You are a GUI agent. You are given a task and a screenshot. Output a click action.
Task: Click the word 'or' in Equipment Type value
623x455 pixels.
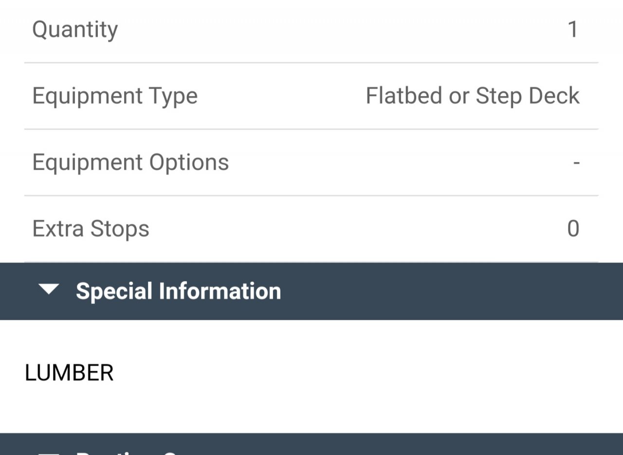458,96
